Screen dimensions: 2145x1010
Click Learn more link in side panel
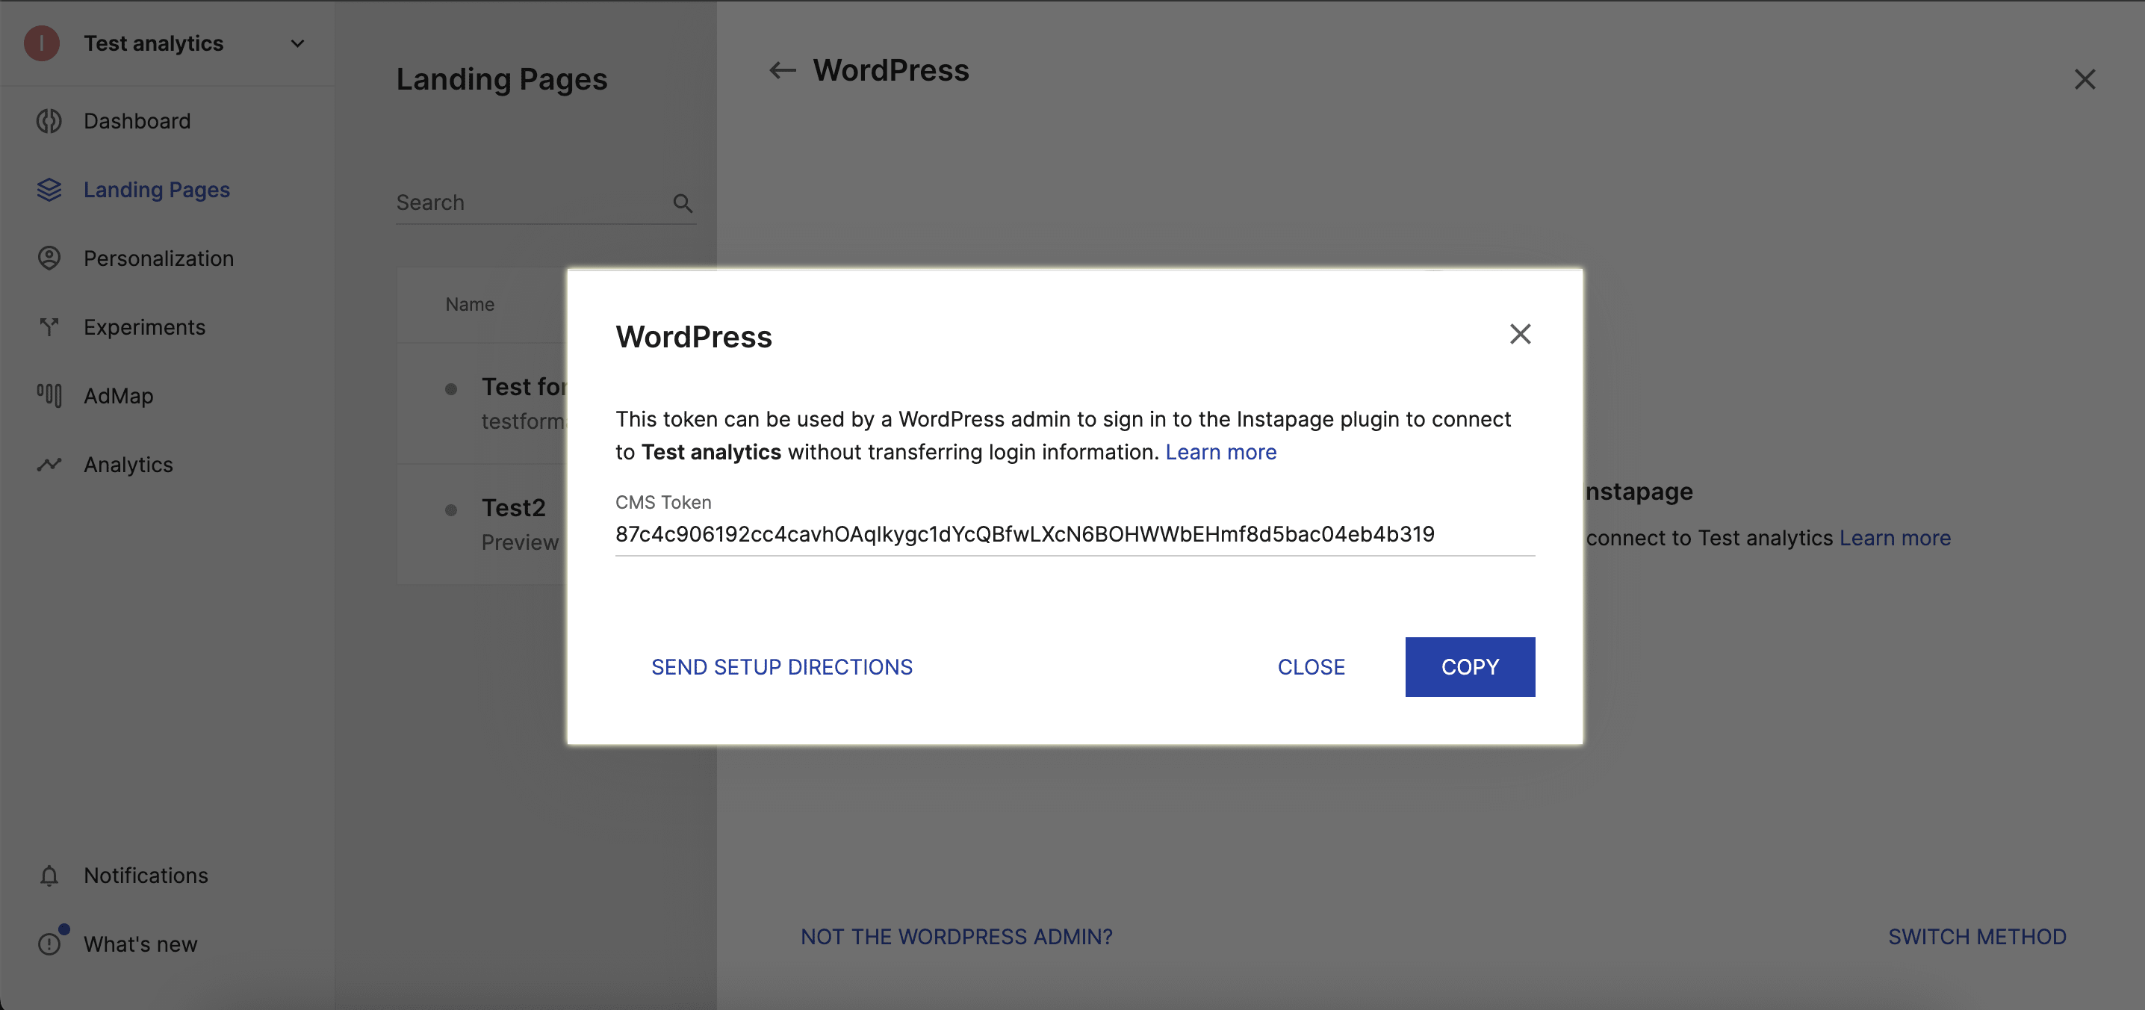[x=1894, y=538]
